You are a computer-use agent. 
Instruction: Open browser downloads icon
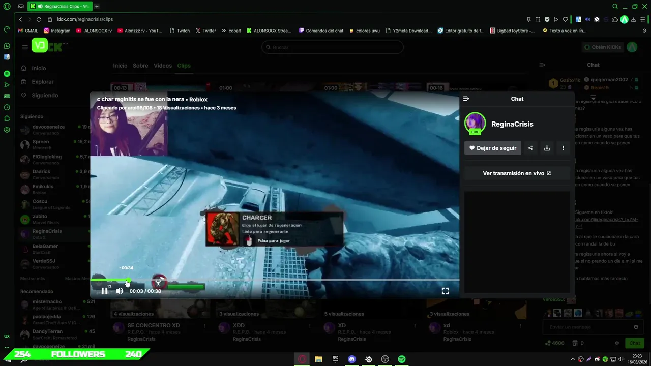click(x=634, y=19)
